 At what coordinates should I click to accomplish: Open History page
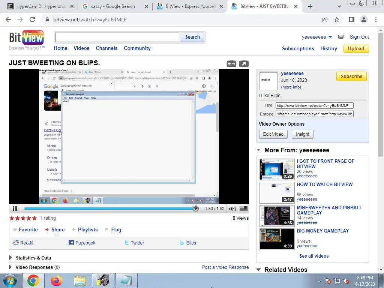click(328, 48)
